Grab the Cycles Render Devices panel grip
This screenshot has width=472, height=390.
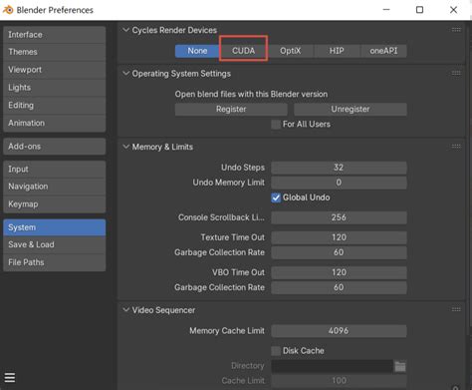456,30
